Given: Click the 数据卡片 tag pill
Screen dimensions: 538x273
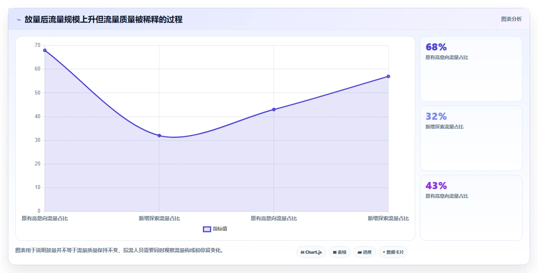Looking at the screenshot, I should (393, 252).
